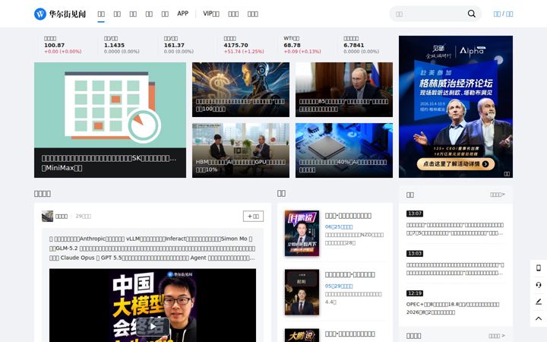Click the pencil feedback icon in the floating sidebar
The height and width of the screenshot is (342, 547).
click(x=539, y=302)
